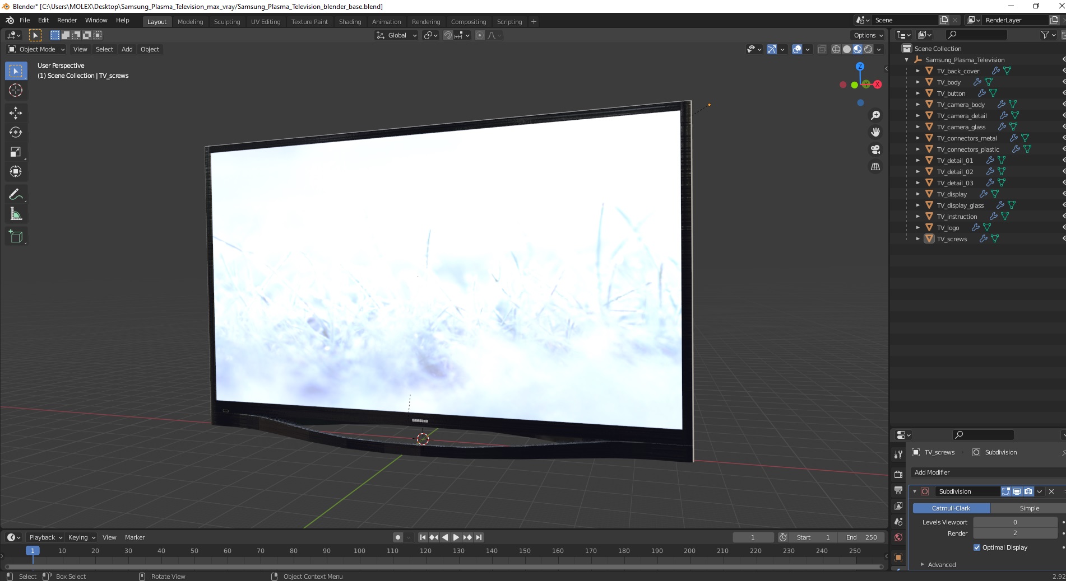Remove the Subdivision modifier
The width and height of the screenshot is (1066, 581).
tap(1051, 491)
